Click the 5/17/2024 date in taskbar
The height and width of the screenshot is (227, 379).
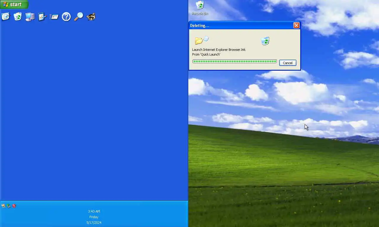click(94, 223)
